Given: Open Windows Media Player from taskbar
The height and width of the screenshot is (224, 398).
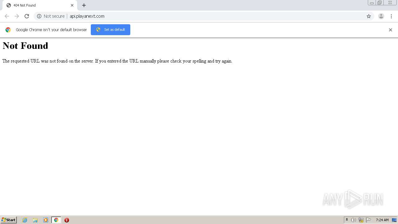Looking at the screenshot, I should [46, 220].
